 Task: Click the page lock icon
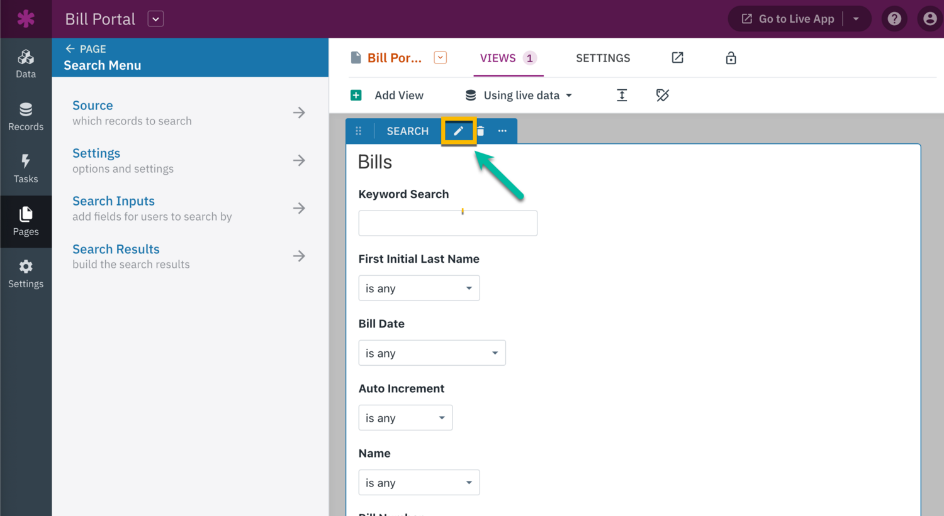coord(731,58)
